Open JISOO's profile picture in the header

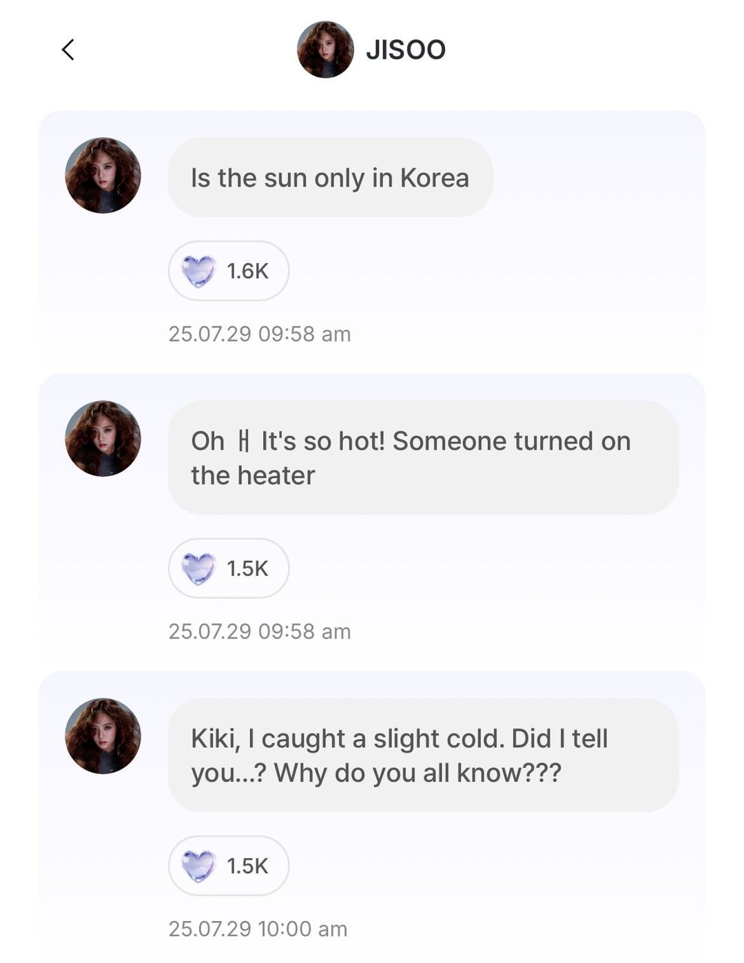325,50
